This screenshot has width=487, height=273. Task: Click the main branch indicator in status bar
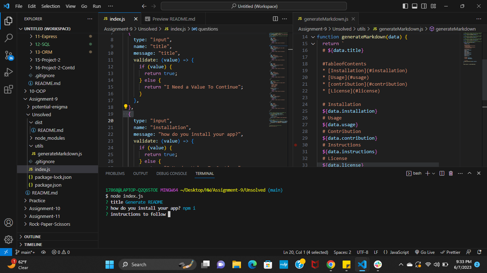coord(25,252)
